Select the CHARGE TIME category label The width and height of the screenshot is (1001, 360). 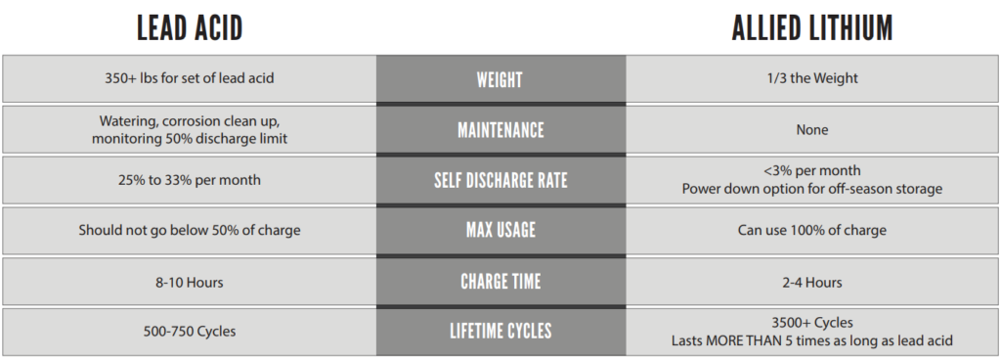(500, 282)
